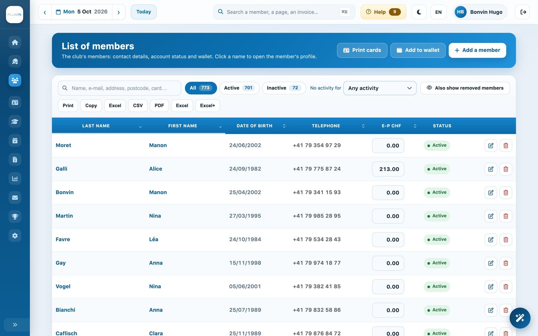The height and width of the screenshot is (336, 538).
Task: Open the statistics chart sidebar icon
Action: pyautogui.click(x=15, y=178)
